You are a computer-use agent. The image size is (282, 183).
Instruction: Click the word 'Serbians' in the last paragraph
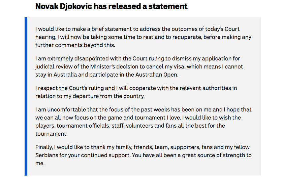pos(47,155)
